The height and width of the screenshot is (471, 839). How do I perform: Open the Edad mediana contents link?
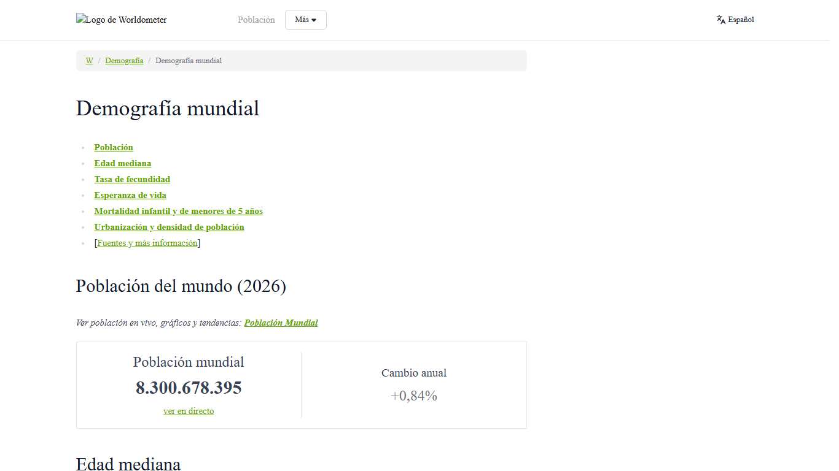pyautogui.click(x=123, y=163)
